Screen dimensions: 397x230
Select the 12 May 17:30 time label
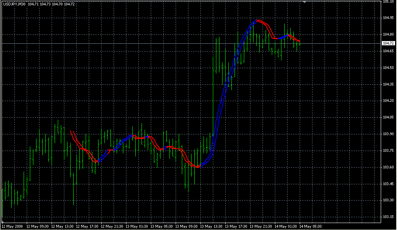pos(87,226)
